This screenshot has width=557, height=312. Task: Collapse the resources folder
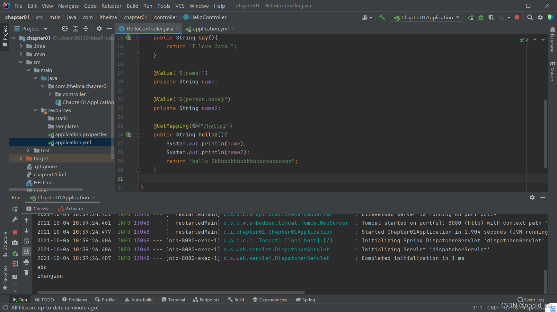[x=35, y=110]
